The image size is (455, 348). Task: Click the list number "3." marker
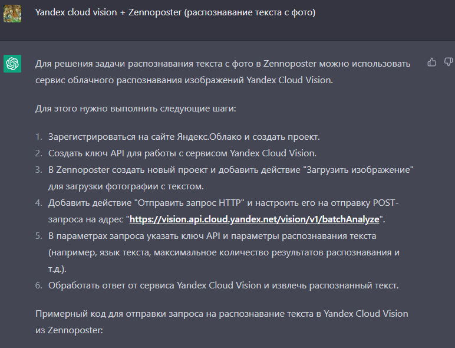(38, 170)
